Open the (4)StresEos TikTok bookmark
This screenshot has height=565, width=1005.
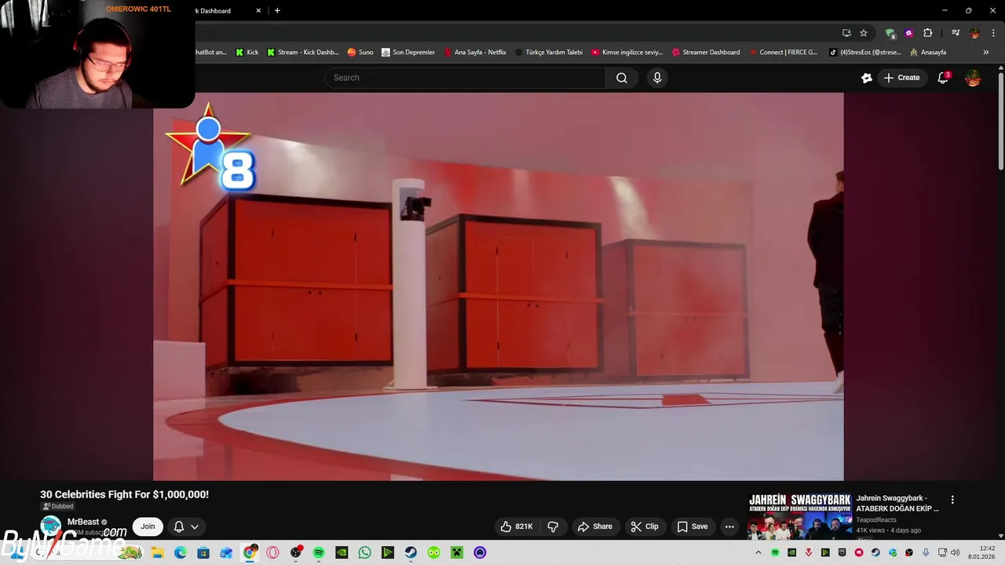[864, 53]
